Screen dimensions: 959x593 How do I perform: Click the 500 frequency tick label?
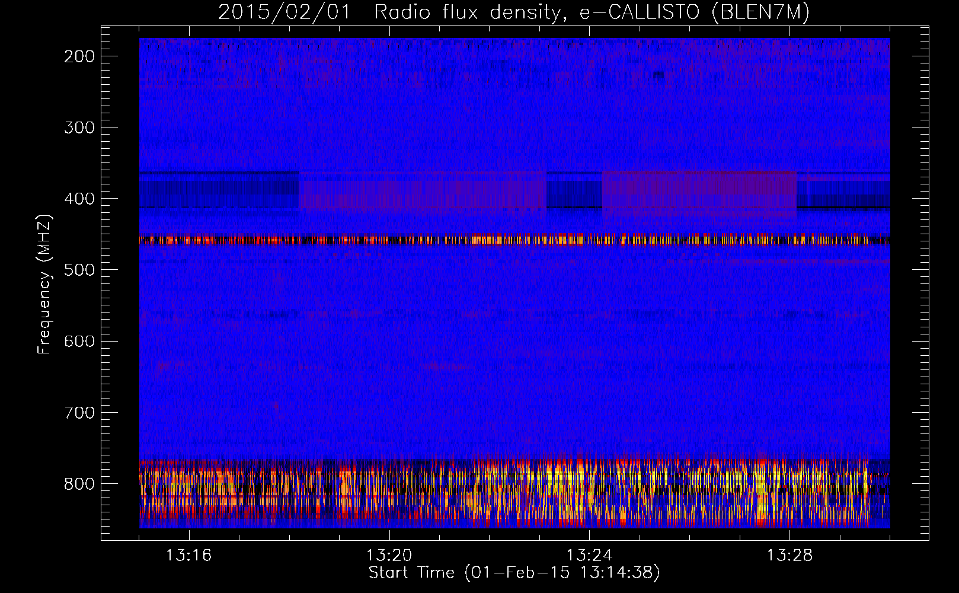pos(79,270)
